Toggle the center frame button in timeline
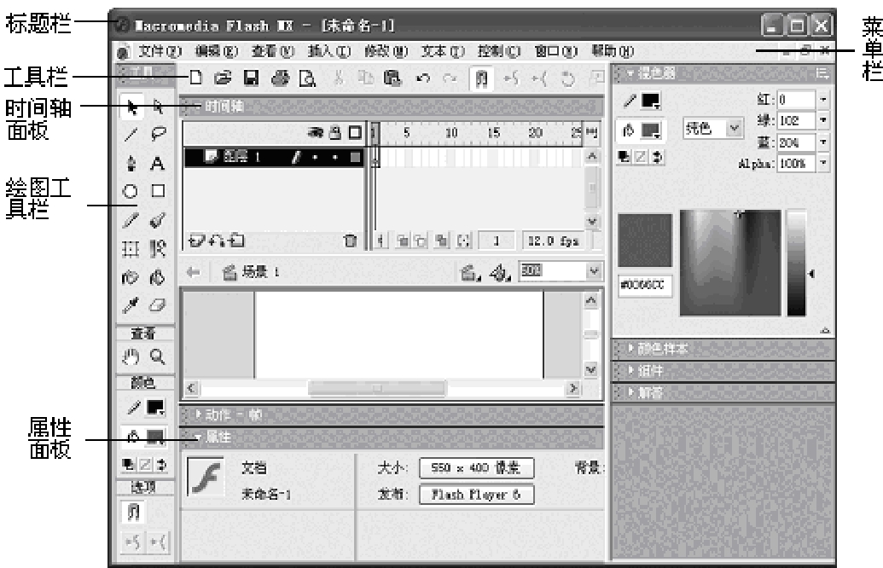The image size is (883, 568). tap(381, 241)
